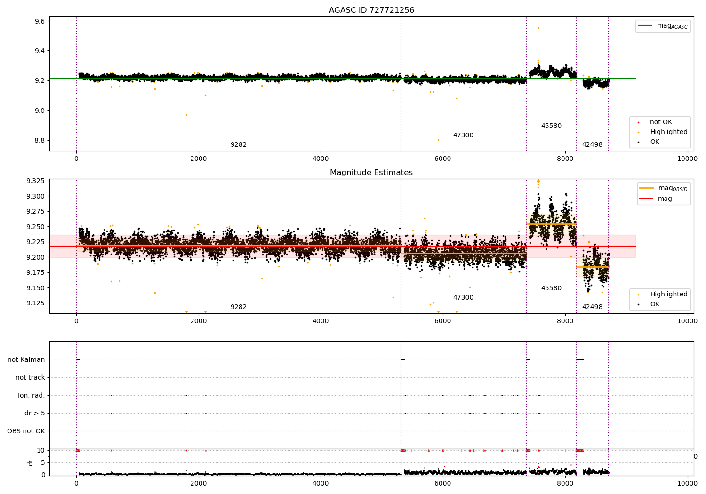Click 'OK' legend entry in Magnitude Estimates plot
The height and width of the screenshot is (494, 706).
pyautogui.click(x=649, y=304)
